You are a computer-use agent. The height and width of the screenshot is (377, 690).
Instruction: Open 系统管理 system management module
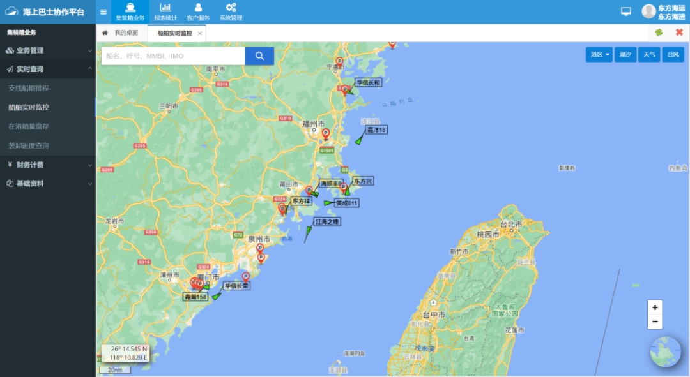pyautogui.click(x=231, y=12)
